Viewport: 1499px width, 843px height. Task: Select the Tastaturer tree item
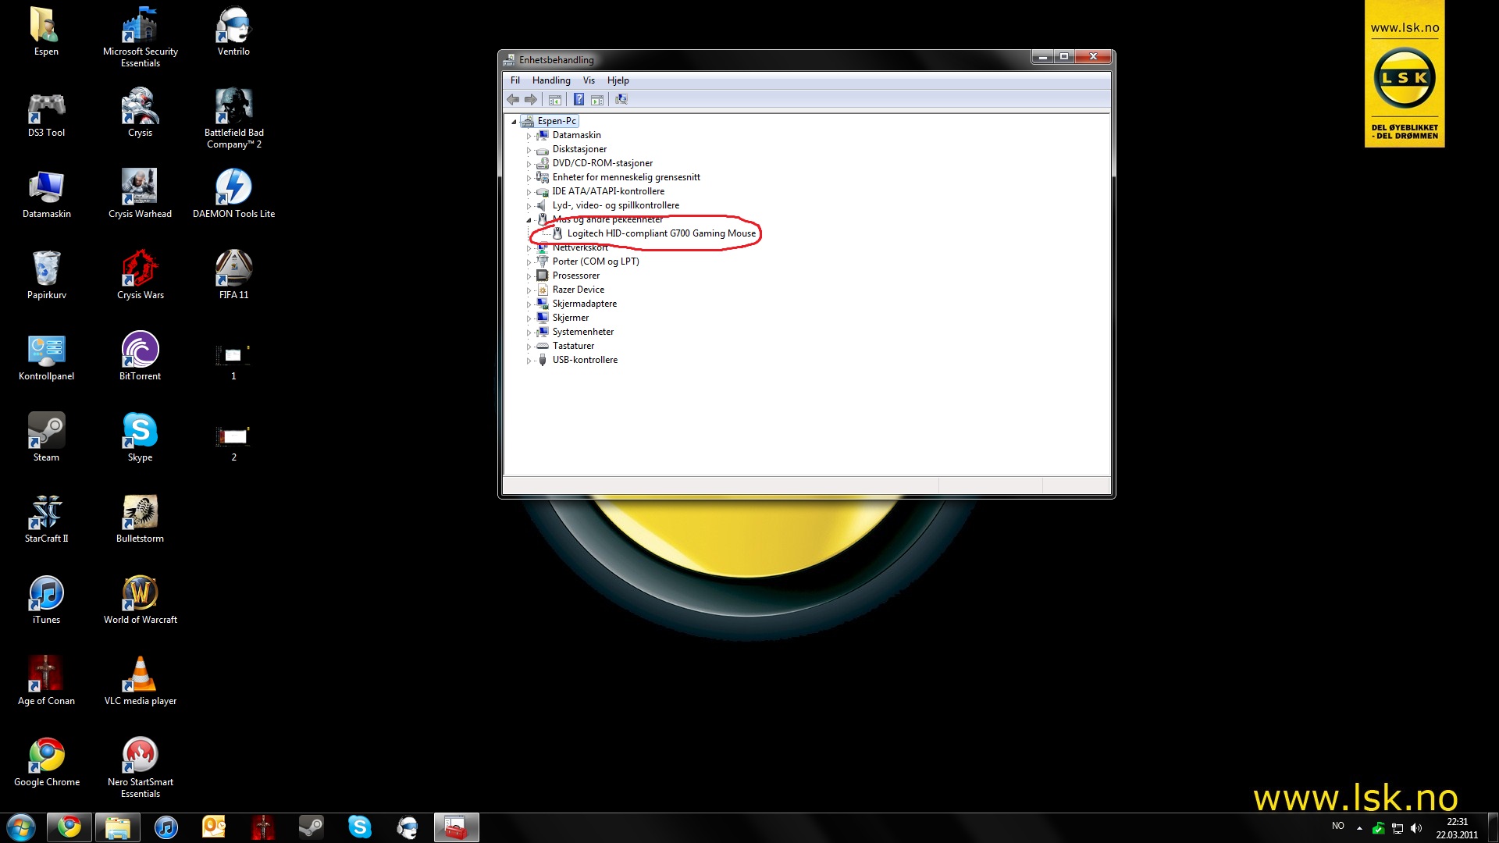(x=574, y=346)
